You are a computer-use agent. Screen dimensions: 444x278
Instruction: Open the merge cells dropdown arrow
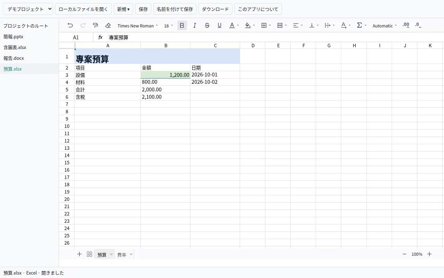pos(286,25)
